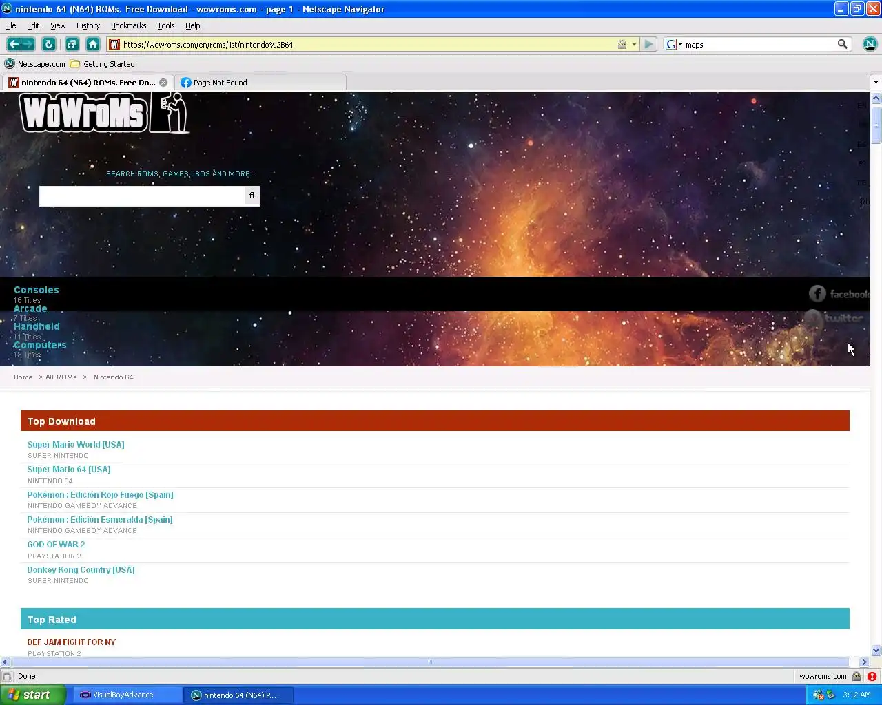The width and height of the screenshot is (882, 705).
Task: Click the magnifier in the search box
Action: pos(842,44)
